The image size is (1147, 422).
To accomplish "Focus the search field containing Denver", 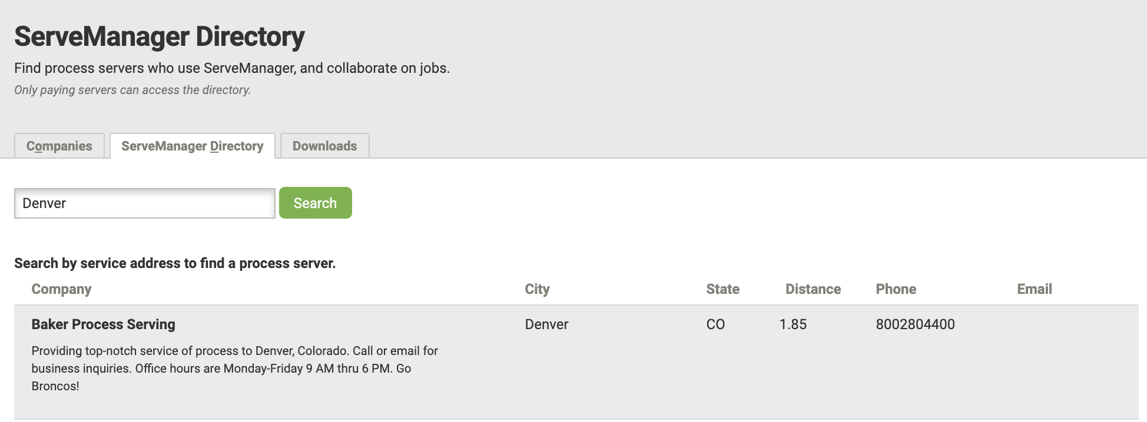I will click(144, 203).
